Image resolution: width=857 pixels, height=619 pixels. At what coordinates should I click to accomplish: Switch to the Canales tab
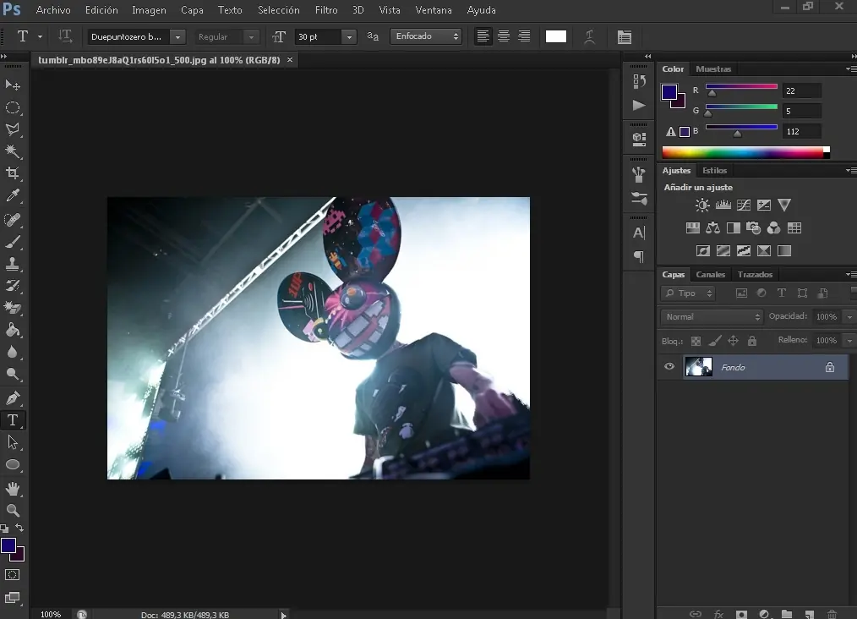pos(710,275)
